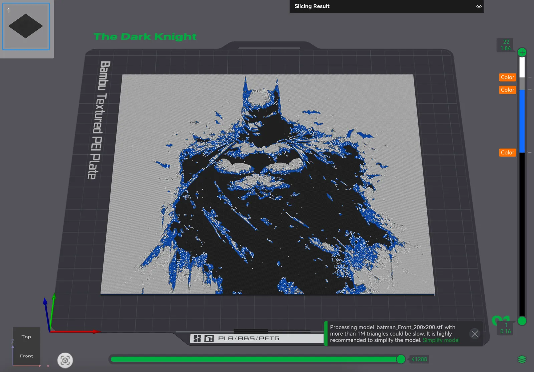Click the lowest Color marker on layer slider
The height and width of the screenshot is (372, 534).
[x=507, y=153]
